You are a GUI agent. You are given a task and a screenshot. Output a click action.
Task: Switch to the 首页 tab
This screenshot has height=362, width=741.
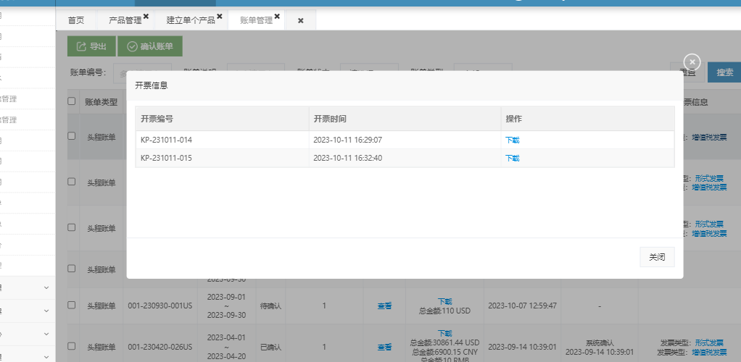pos(75,20)
